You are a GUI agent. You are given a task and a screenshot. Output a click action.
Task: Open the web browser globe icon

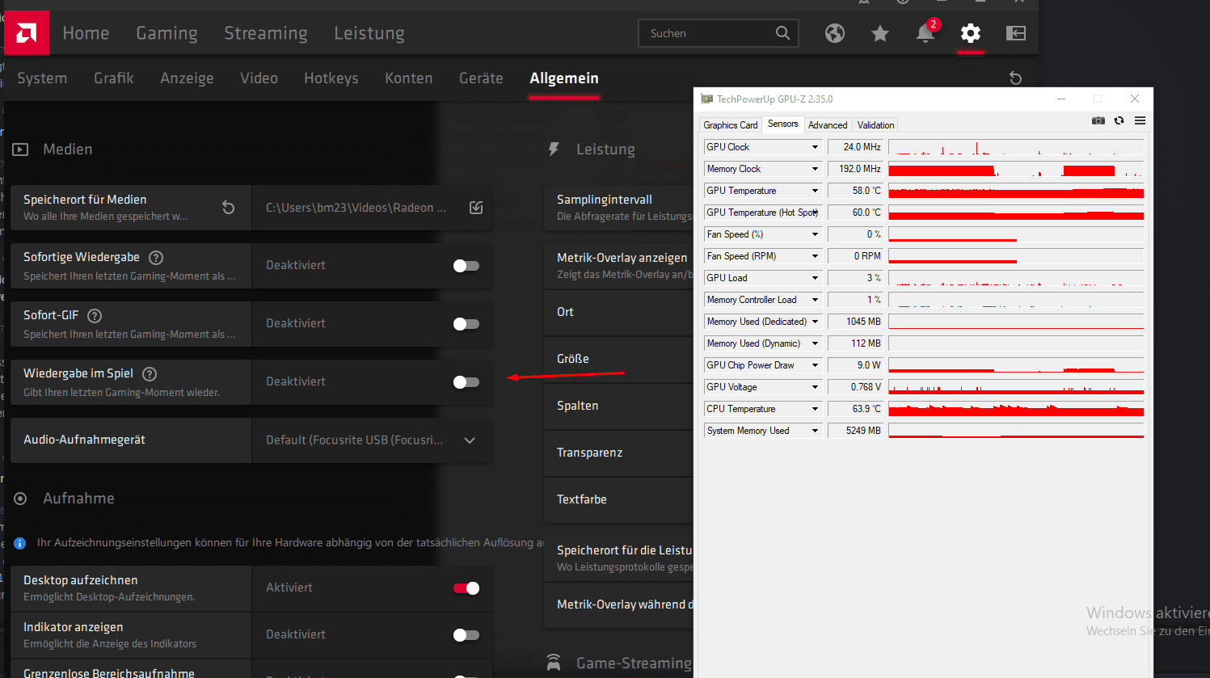point(835,33)
